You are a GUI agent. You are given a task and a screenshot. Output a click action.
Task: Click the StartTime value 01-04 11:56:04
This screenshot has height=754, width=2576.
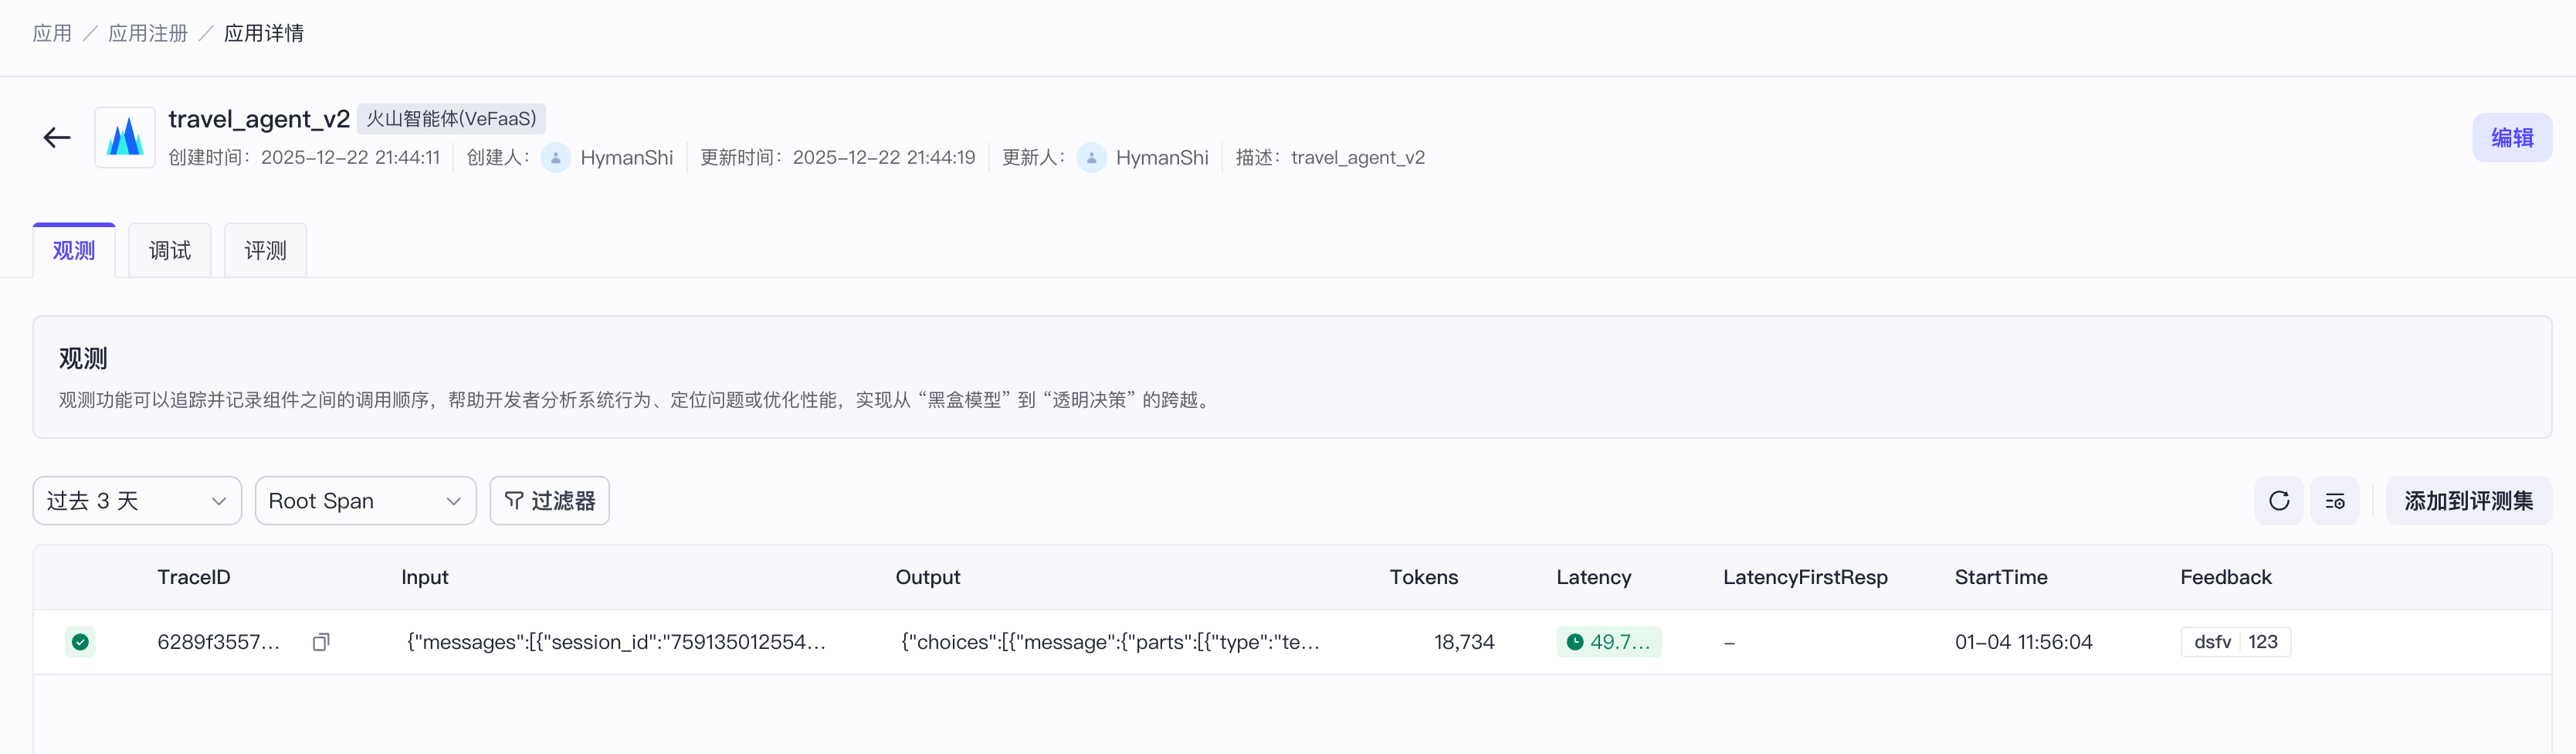click(2024, 642)
